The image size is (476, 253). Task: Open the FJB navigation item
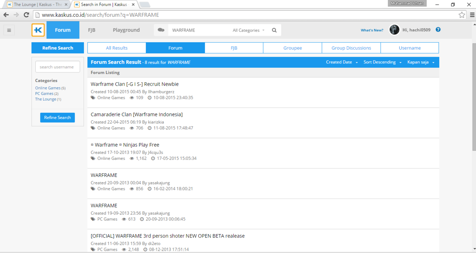pos(91,30)
